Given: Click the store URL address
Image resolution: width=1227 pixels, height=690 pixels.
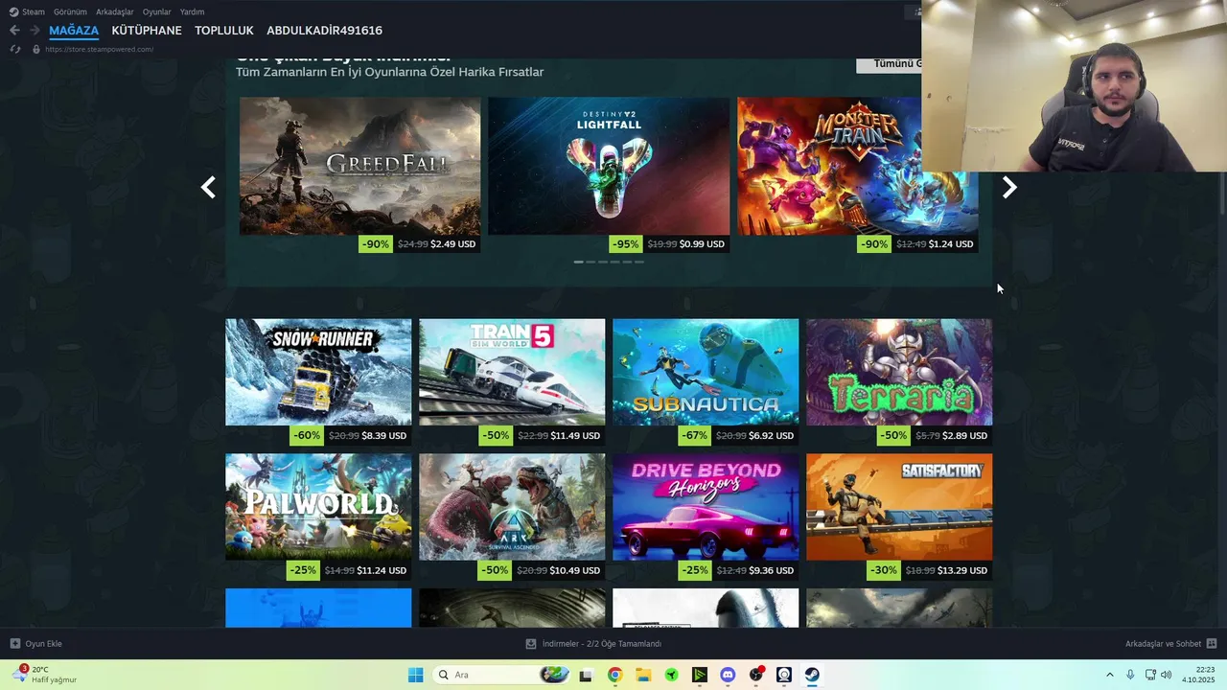Looking at the screenshot, I should point(99,49).
